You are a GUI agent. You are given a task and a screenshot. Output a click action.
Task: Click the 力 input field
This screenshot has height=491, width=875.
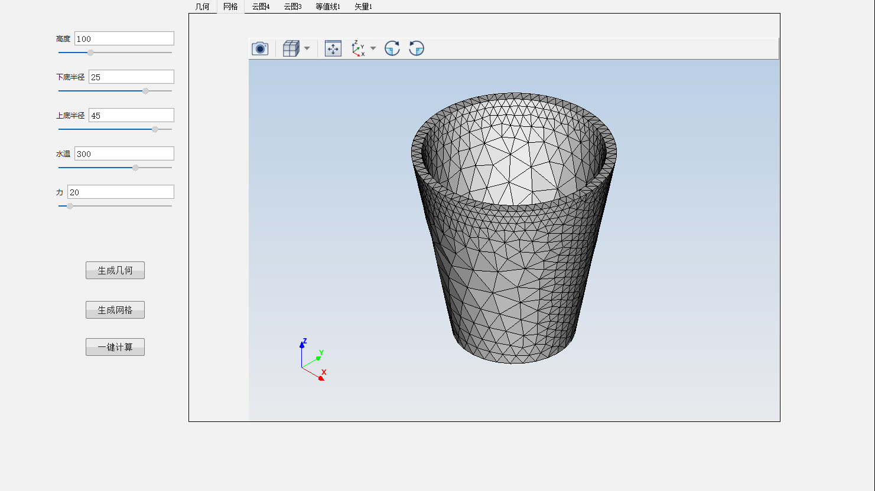click(121, 192)
